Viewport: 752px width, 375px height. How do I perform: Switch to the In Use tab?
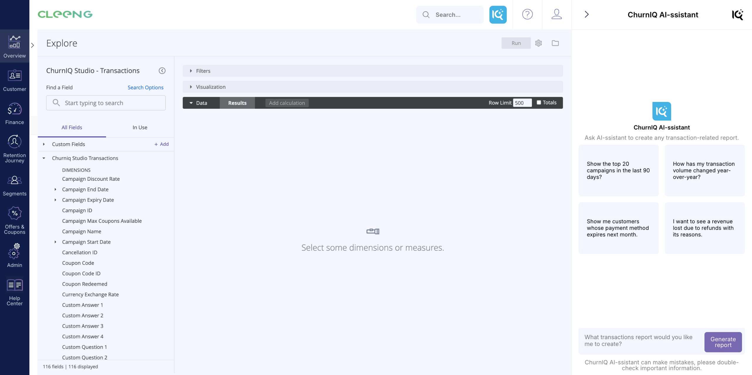coord(140,128)
